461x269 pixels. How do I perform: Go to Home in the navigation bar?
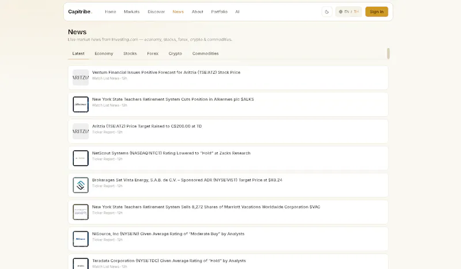[x=111, y=12]
